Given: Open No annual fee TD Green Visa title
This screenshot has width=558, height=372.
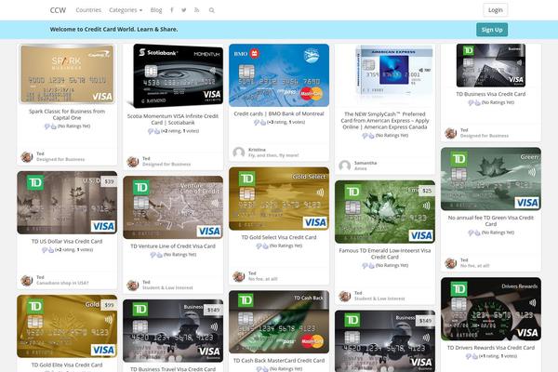Looking at the screenshot, I should (491, 220).
